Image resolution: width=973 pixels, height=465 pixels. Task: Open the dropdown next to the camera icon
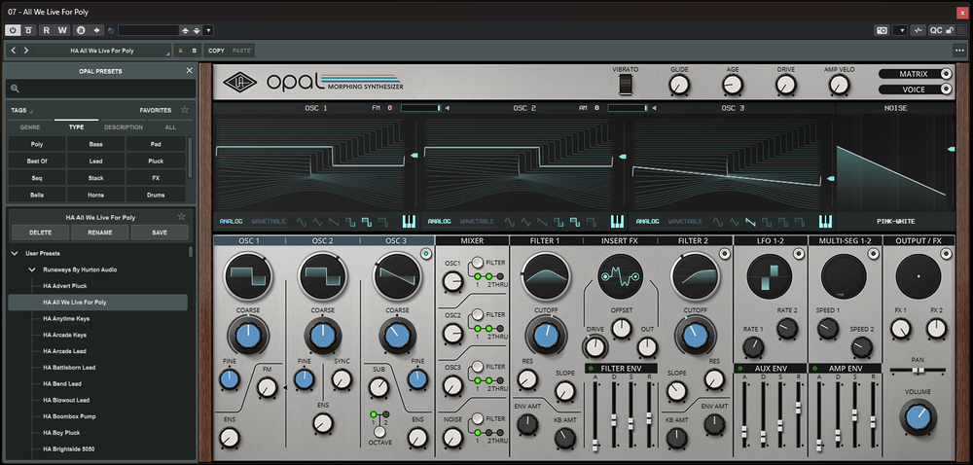point(900,30)
